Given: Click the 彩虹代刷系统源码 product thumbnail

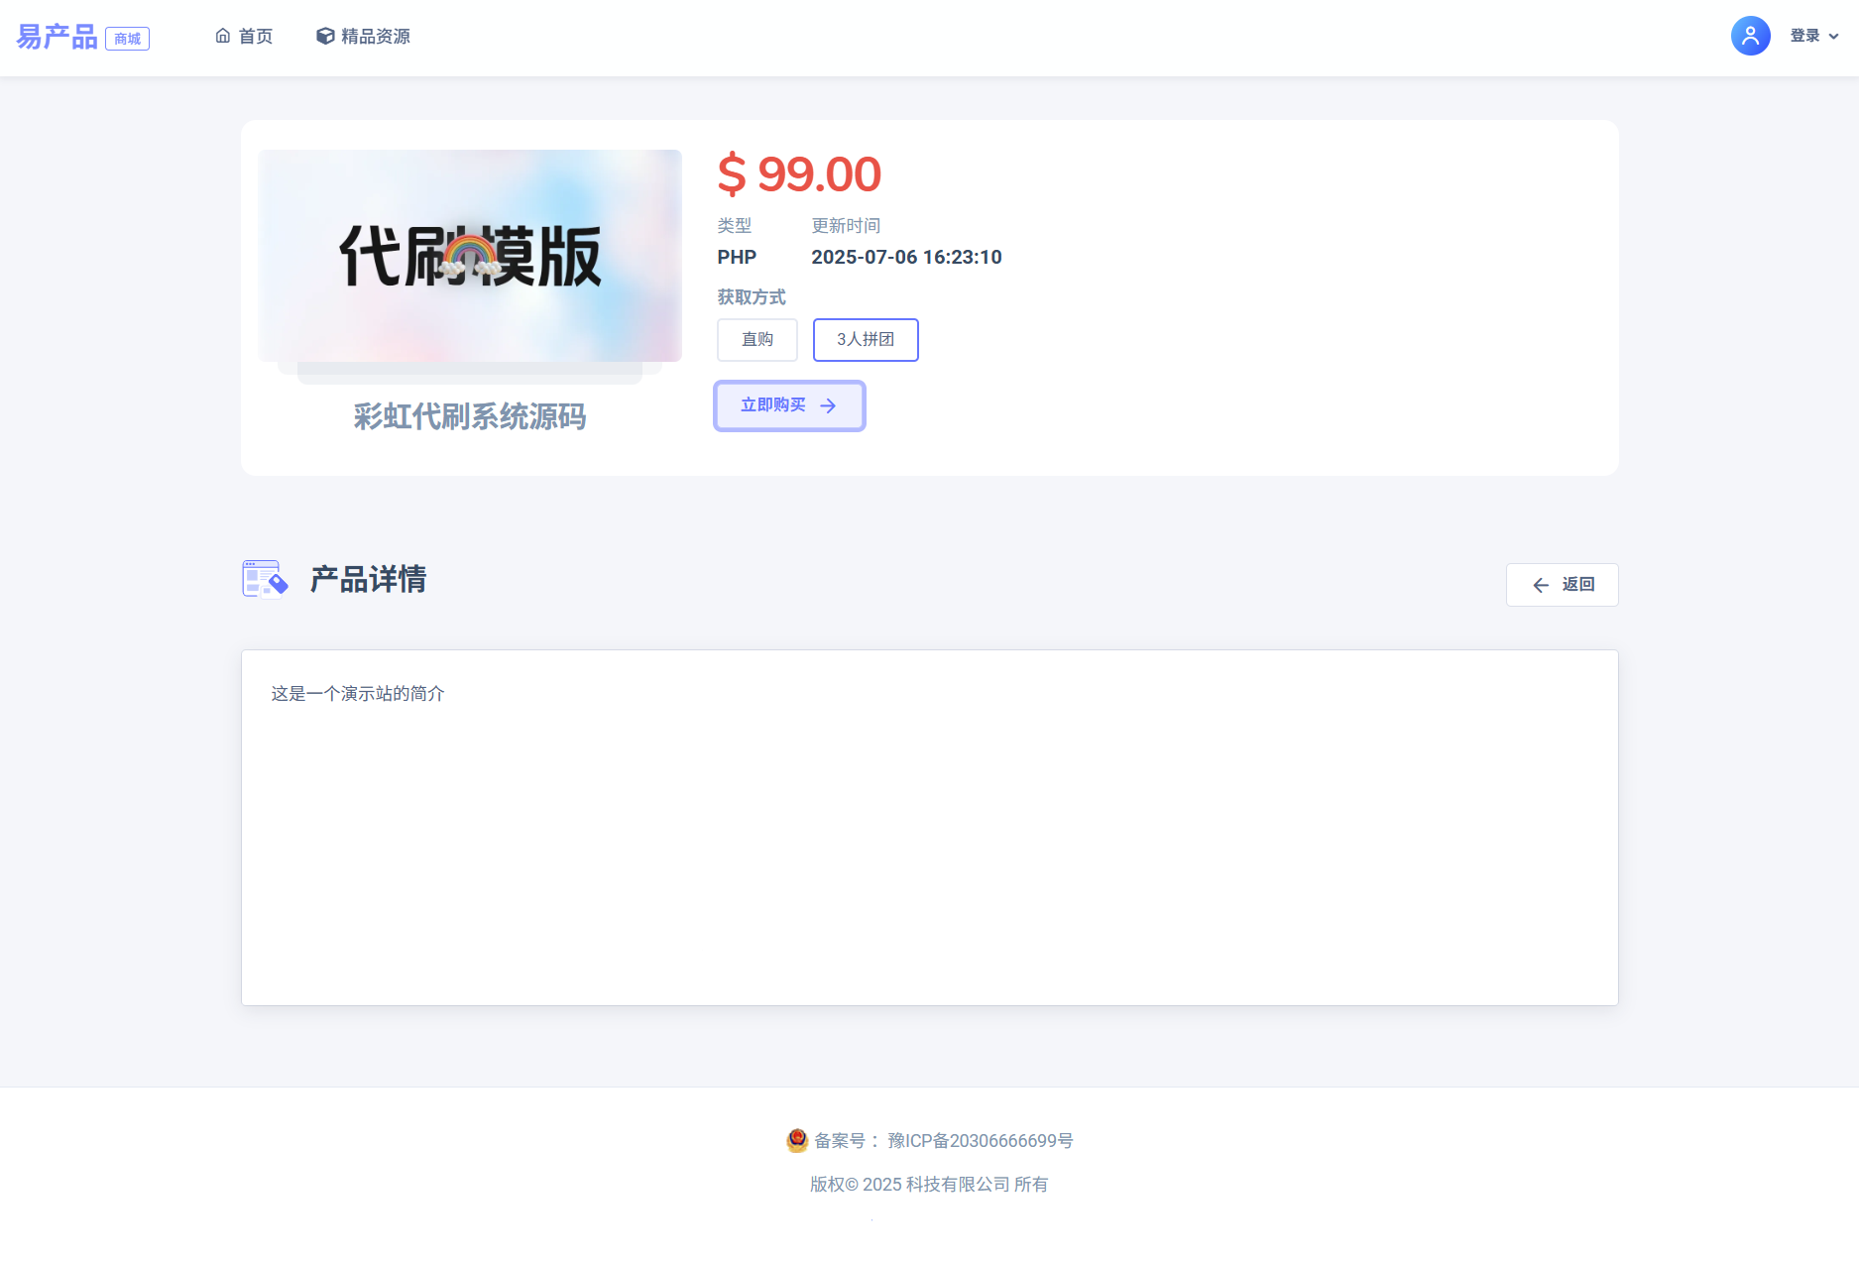Looking at the screenshot, I should click(x=469, y=256).
